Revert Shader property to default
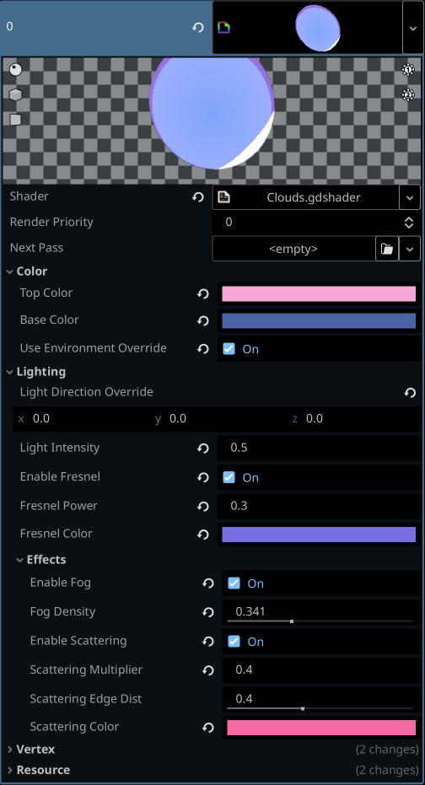This screenshot has width=425, height=785. 198,197
